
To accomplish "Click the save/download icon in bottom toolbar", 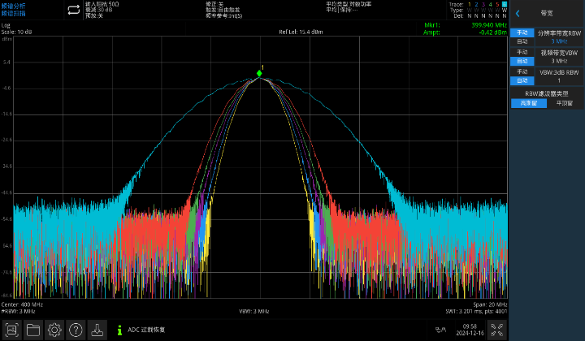I will (x=97, y=330).
